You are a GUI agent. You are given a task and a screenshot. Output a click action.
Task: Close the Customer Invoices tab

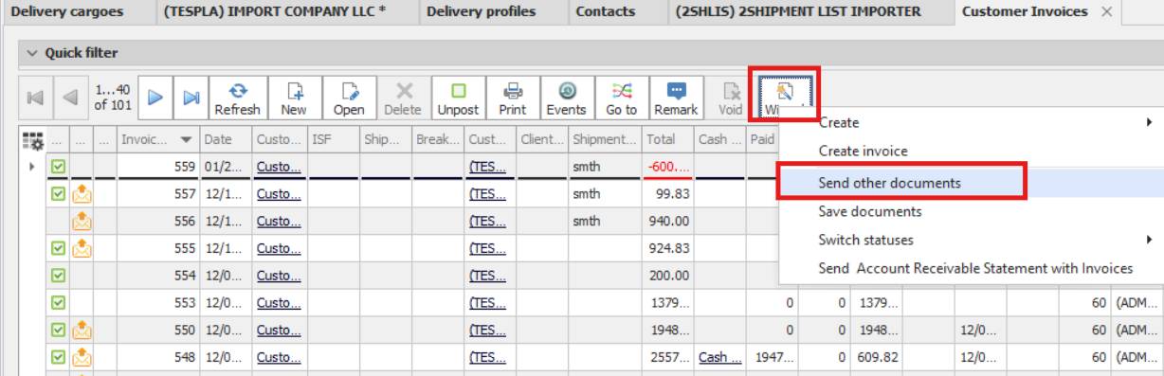(1107, 11)
